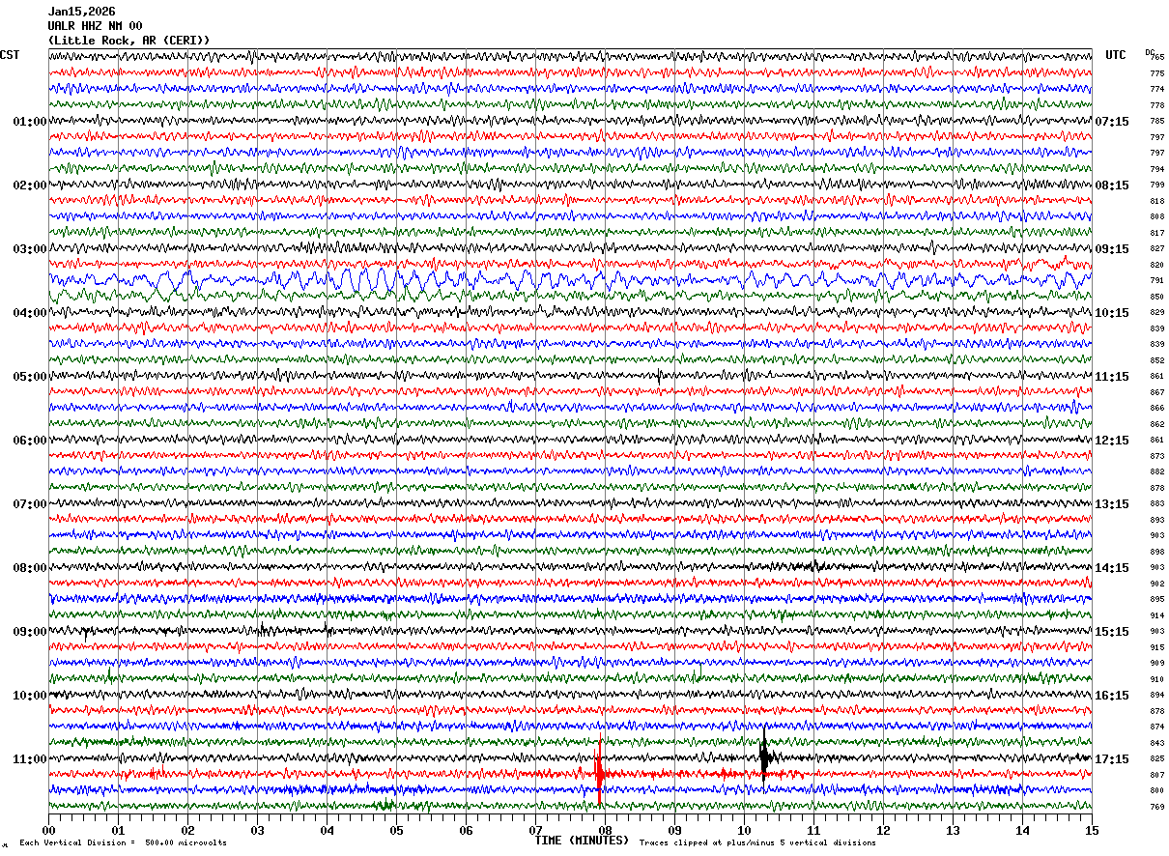Viewport: 1169px width, 856px height.
Task: Select the 03:00 CST time label
Action: [29, 249]
